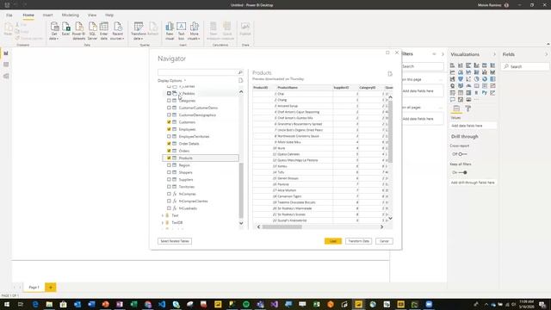
Task: Uncheck the Employees table checkbox
Action: (169, 129)
